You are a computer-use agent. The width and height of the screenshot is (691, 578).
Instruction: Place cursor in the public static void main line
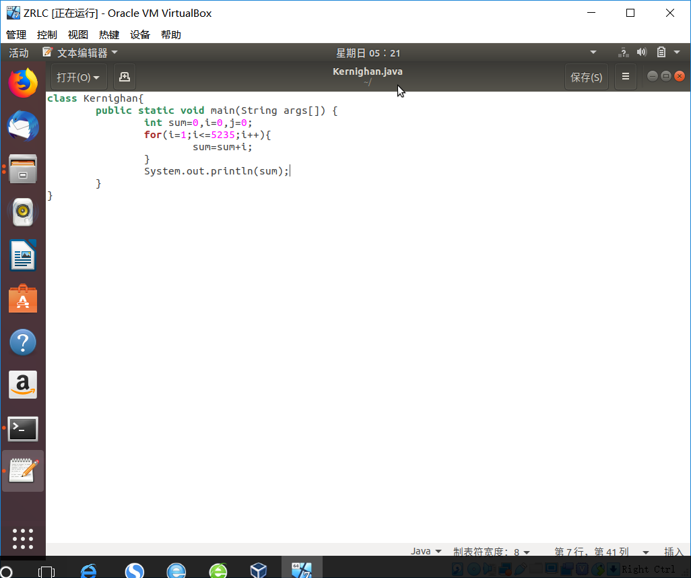click(x=216, y=110)
